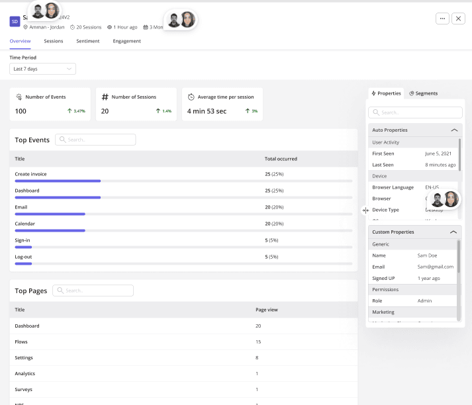Click the Analytics page row
This screenshot has width=472, height=405.
pyautogui.click(x=183, y=374)
